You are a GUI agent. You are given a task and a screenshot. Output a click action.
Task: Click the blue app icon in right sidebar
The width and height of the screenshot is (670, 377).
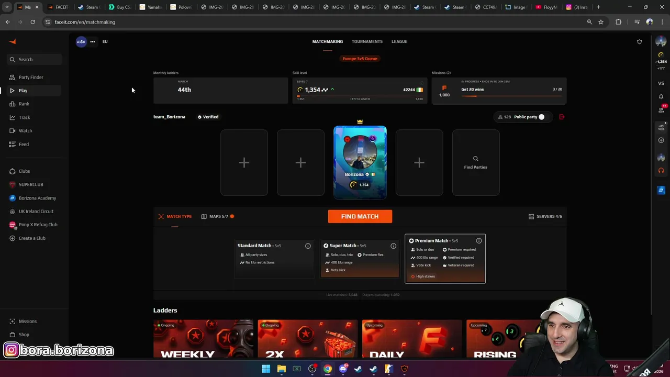[661, 190]
